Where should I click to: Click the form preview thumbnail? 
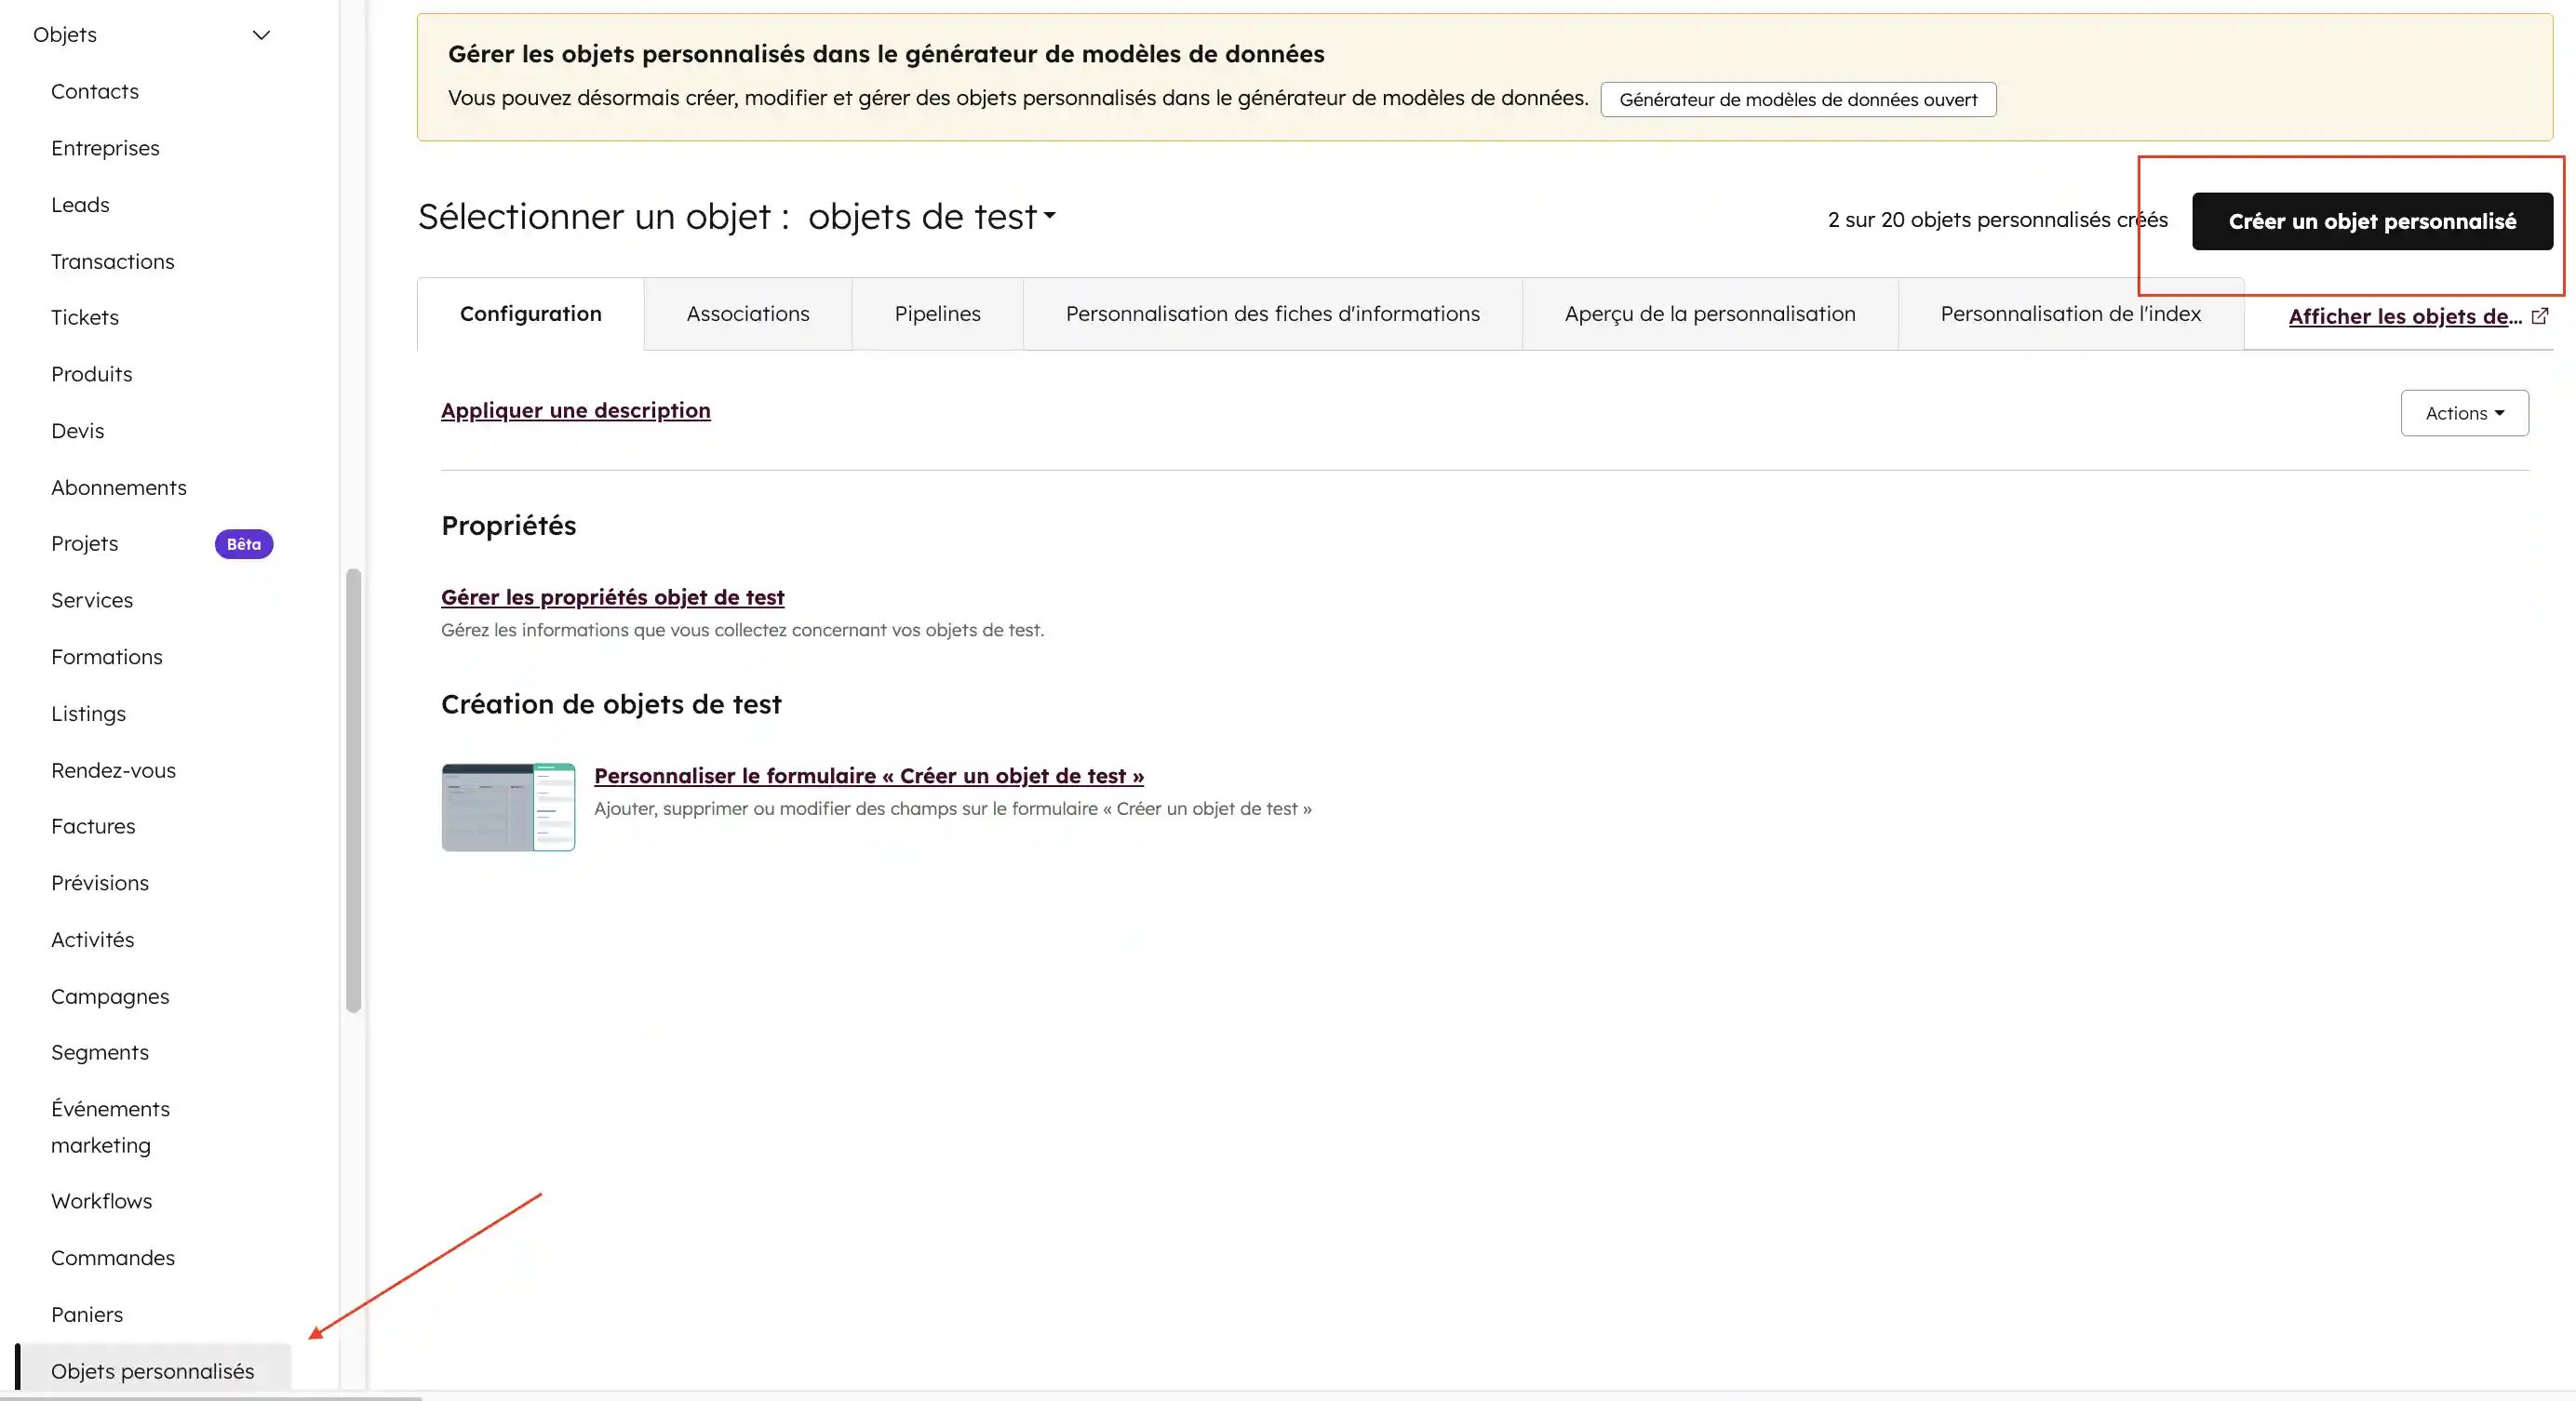pyautogui.click(x=508, y=807)
